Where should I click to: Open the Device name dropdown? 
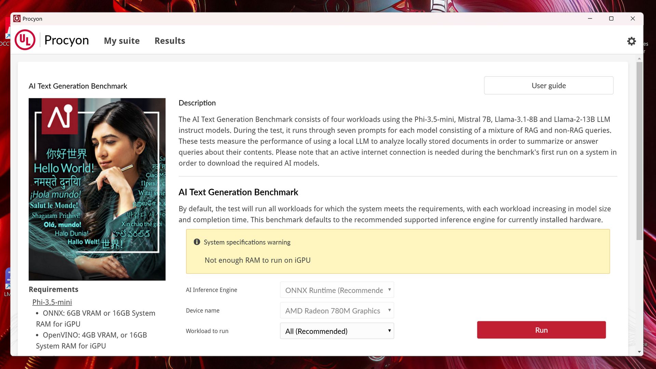337,311
